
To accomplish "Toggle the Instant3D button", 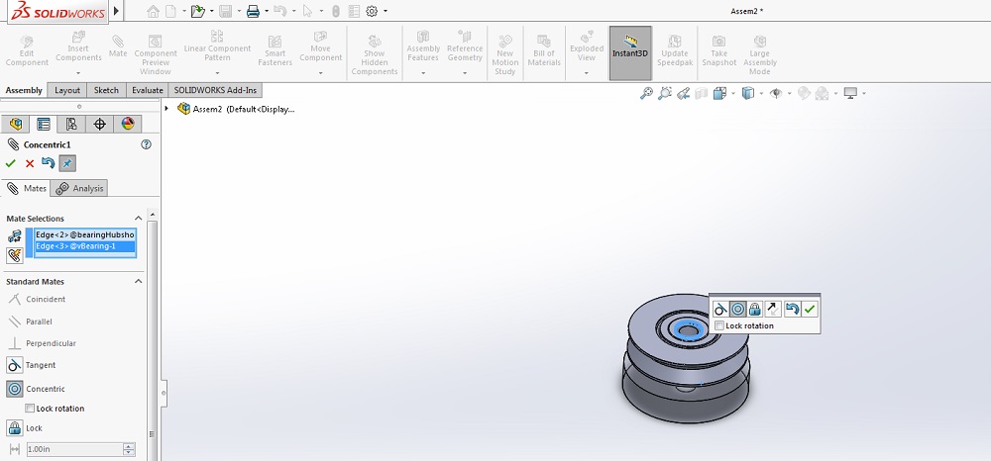I will (x=630, y=53).
